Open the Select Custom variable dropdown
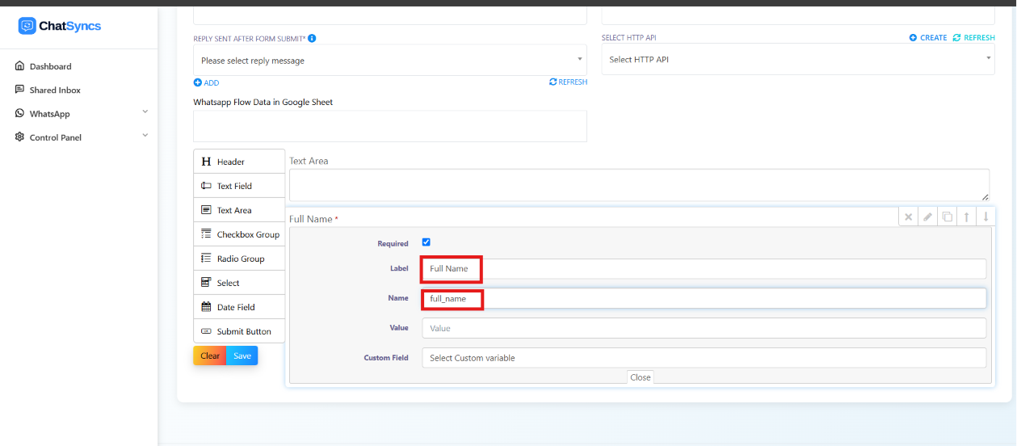The width and height of the screenshot is (1017, 446). [704, 358]
